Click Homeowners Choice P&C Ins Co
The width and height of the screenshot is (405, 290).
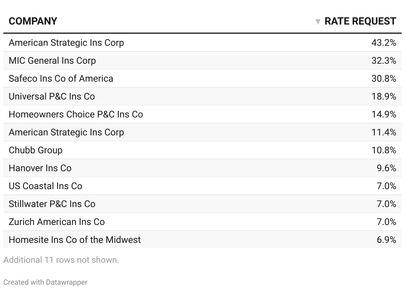click(76, 114)
